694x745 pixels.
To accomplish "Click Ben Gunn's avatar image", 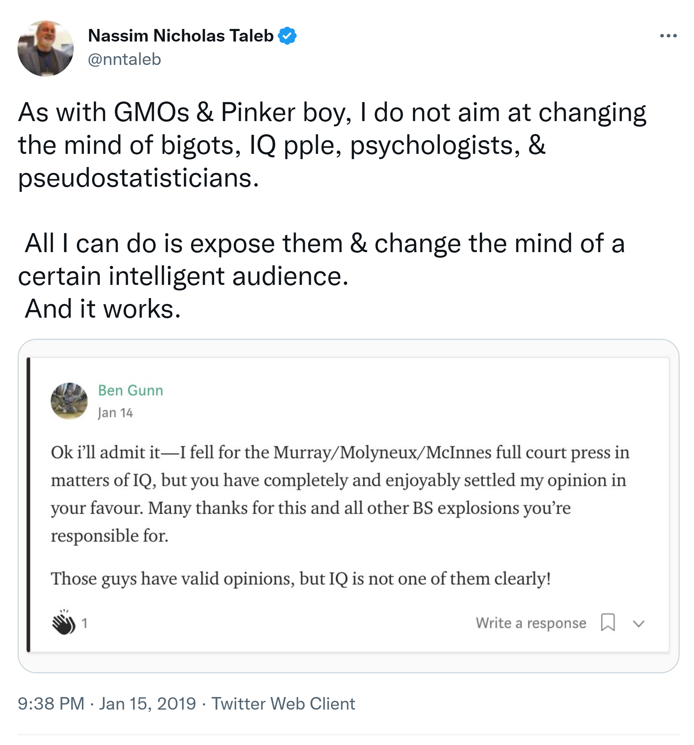I will tap(69, 401).
